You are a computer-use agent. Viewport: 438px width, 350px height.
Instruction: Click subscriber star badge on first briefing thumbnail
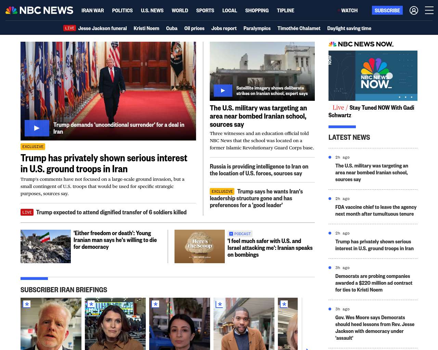pos(27,304)
